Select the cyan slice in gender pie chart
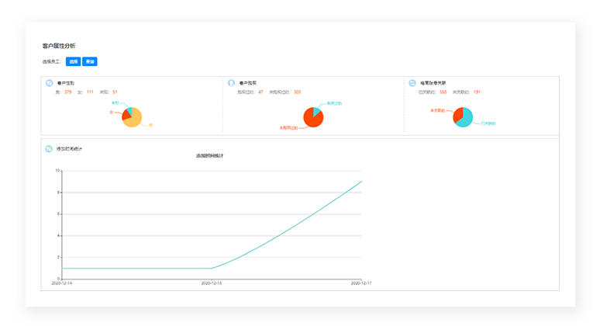Screen dimensions: 600x326 coord(129,110)
